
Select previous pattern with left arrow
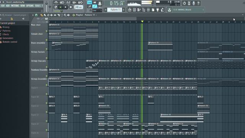tap(106, 10)
